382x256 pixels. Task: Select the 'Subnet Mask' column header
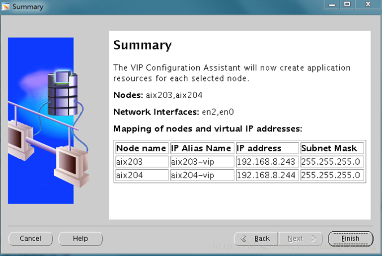pyautogui.click(x=332, y=148)
